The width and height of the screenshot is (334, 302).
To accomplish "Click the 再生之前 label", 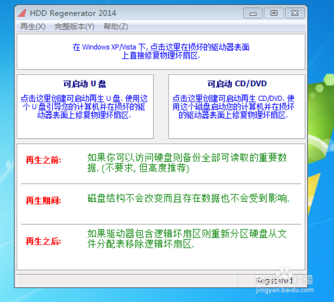I will [43, 160].
